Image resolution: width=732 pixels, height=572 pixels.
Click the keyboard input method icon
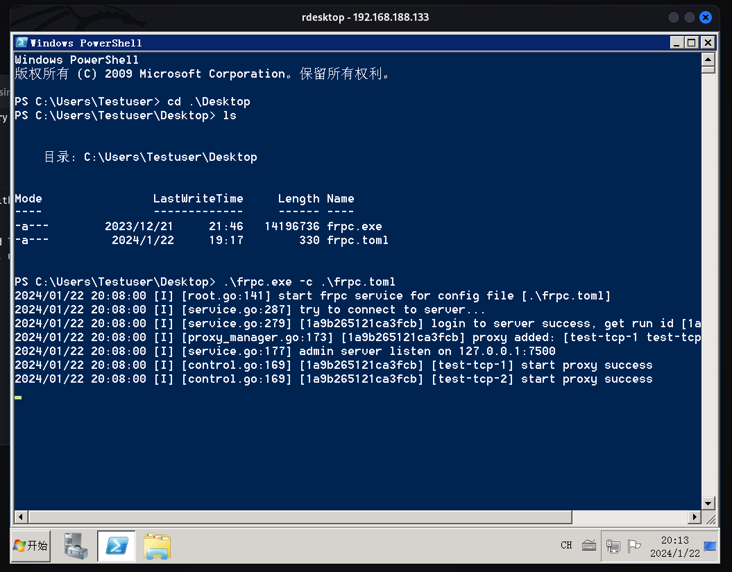click(x=589, y=546)
